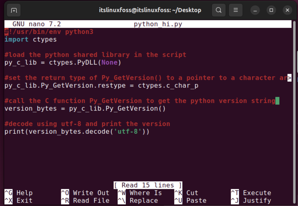Click comment about set the return type
Screen dimensions: 298x206
(x=146, y=78)
